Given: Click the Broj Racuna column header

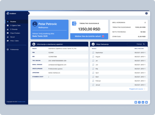Looking at the screenshot, I should point(139,49).
